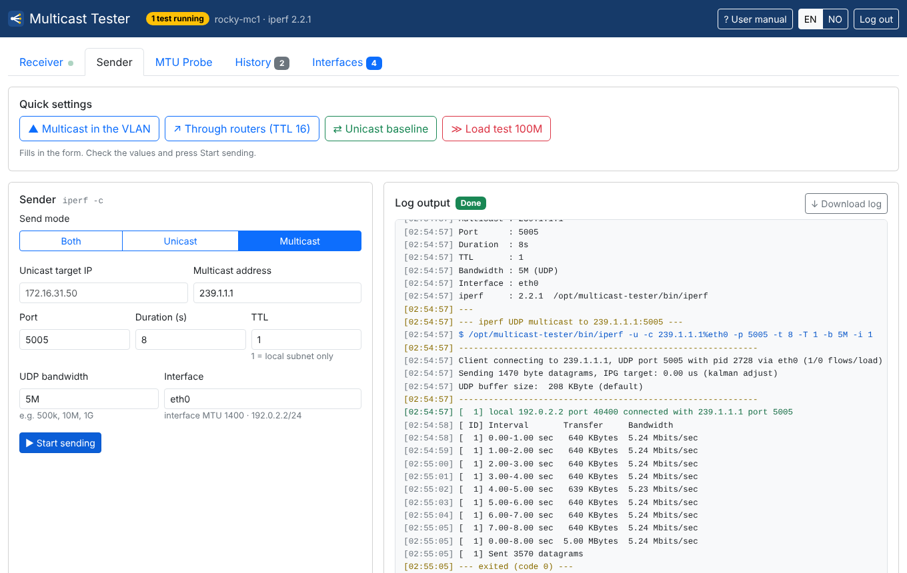This screenshot has width=907, height=573.
Task: Click the iperf command line in log
Action: pyautogui.click(x=638, y=334)
